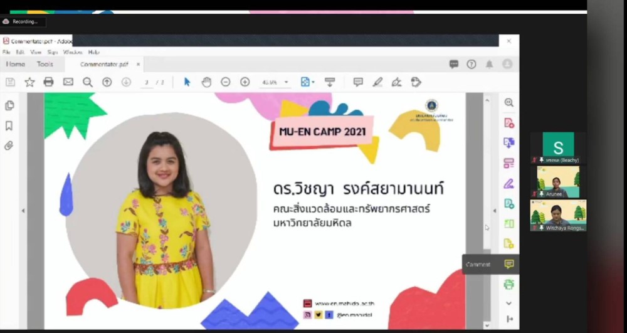627x333 pixels.
Task: Print the document with the printer icon
Action: (x=48, y=82)
